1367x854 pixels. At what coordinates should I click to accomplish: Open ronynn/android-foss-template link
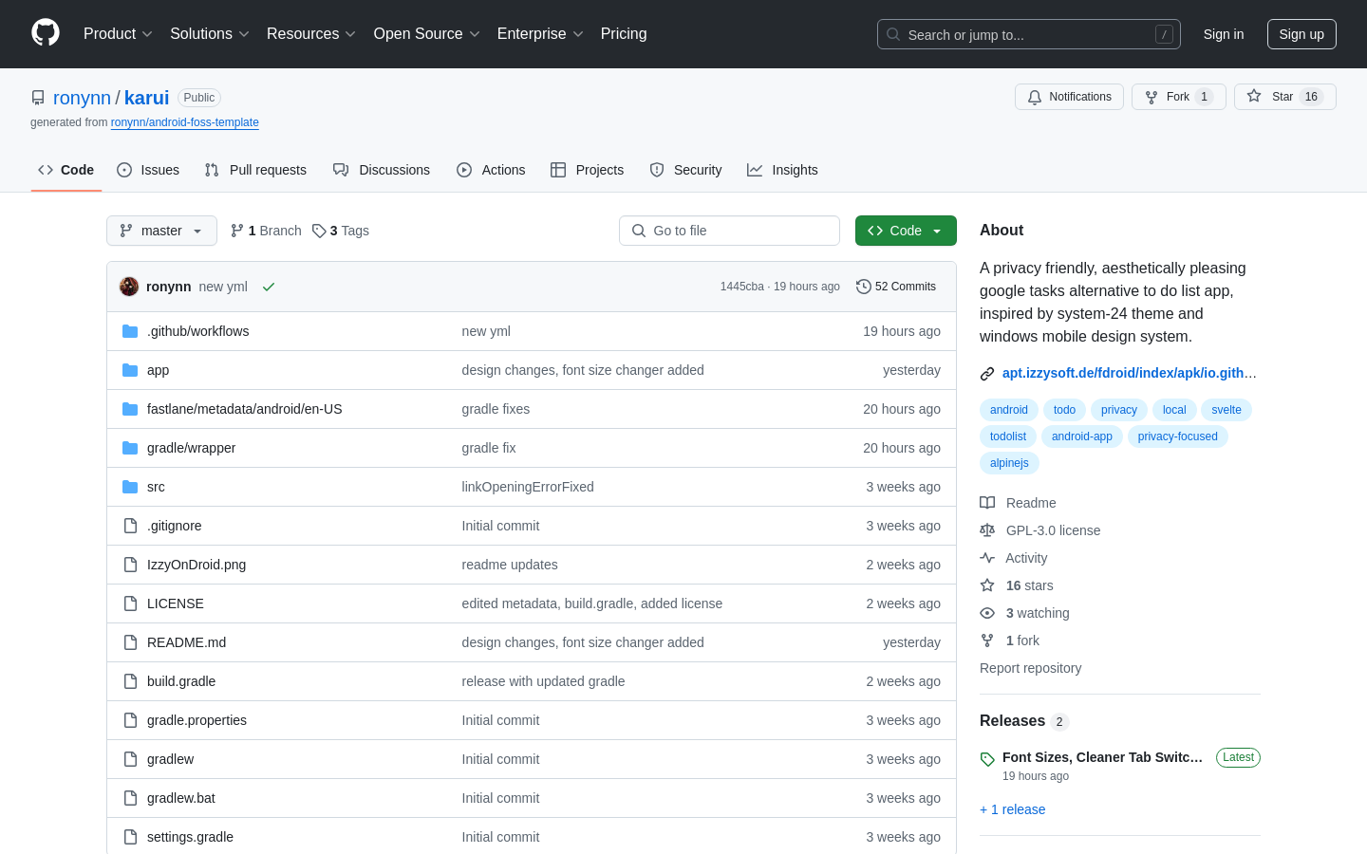pos(185,122)
